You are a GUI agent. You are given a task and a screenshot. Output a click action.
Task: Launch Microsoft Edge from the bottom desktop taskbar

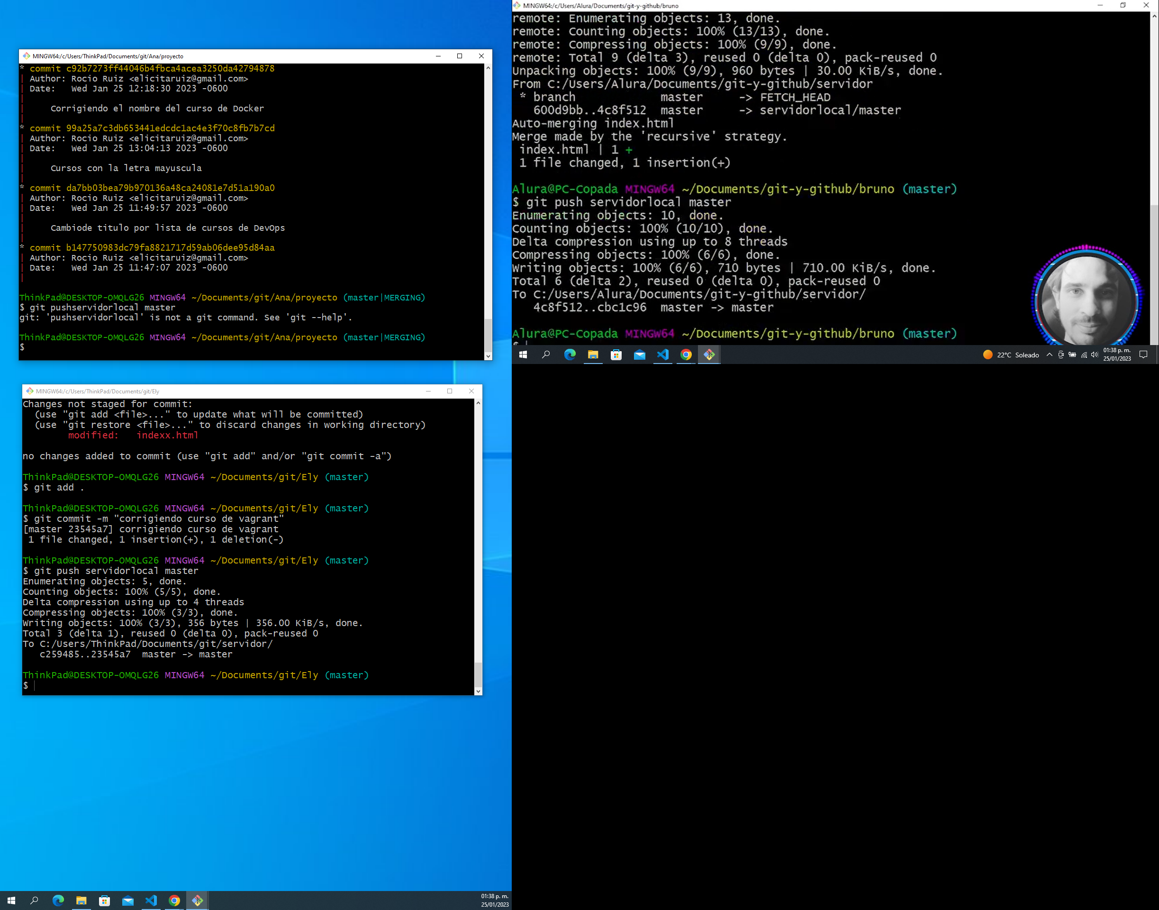pyautogui.click(x=58, y=901)
